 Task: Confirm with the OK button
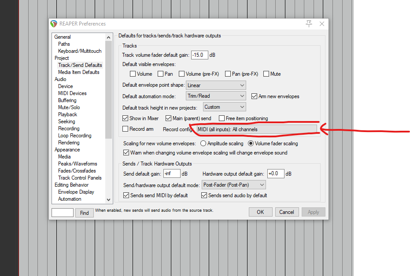[x=260, y=212]
